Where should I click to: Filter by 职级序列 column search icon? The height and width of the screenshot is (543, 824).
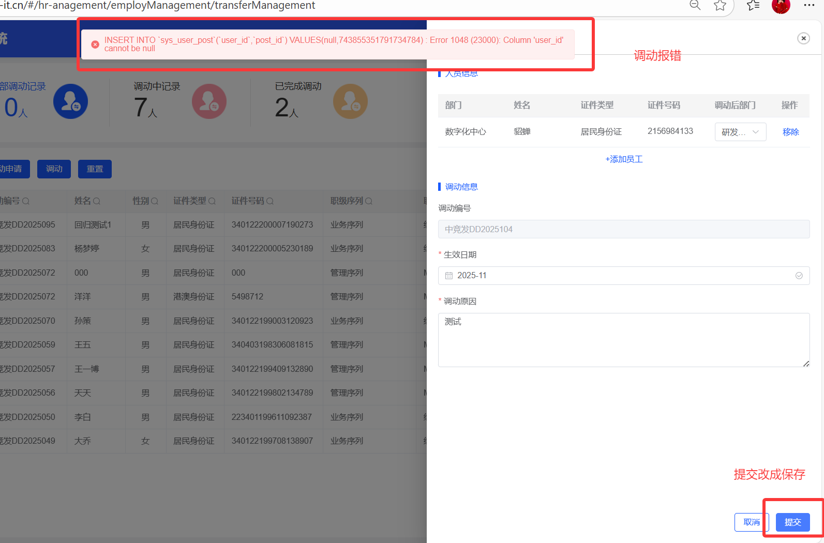tap(369, 201)
